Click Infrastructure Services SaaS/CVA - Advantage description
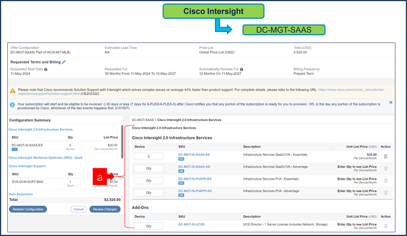 pyautogui.click(x=276, y=166)
